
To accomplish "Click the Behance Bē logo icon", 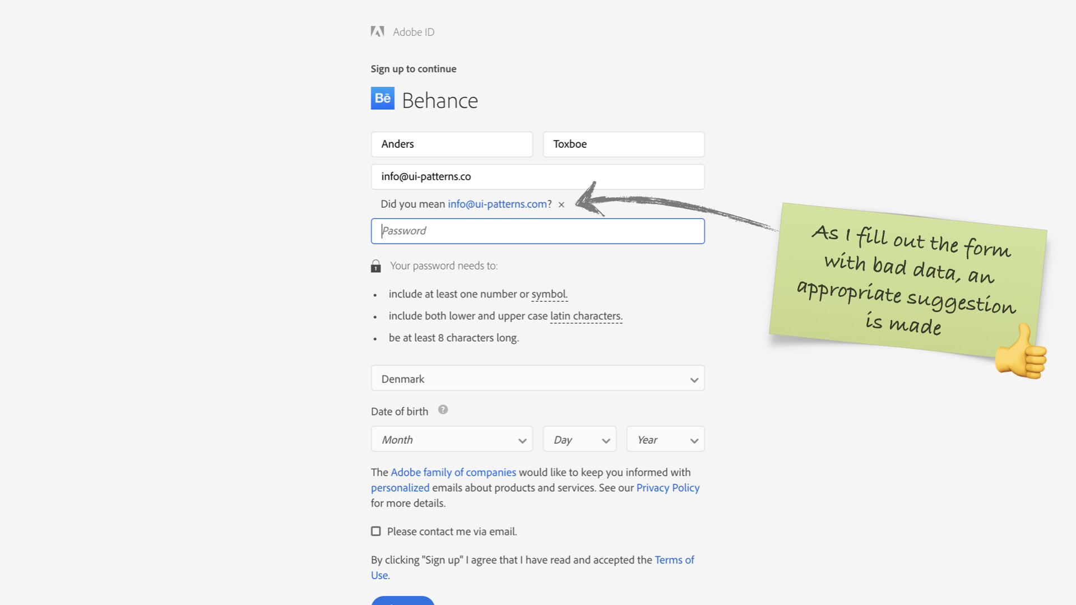I will tap(383, 99).
